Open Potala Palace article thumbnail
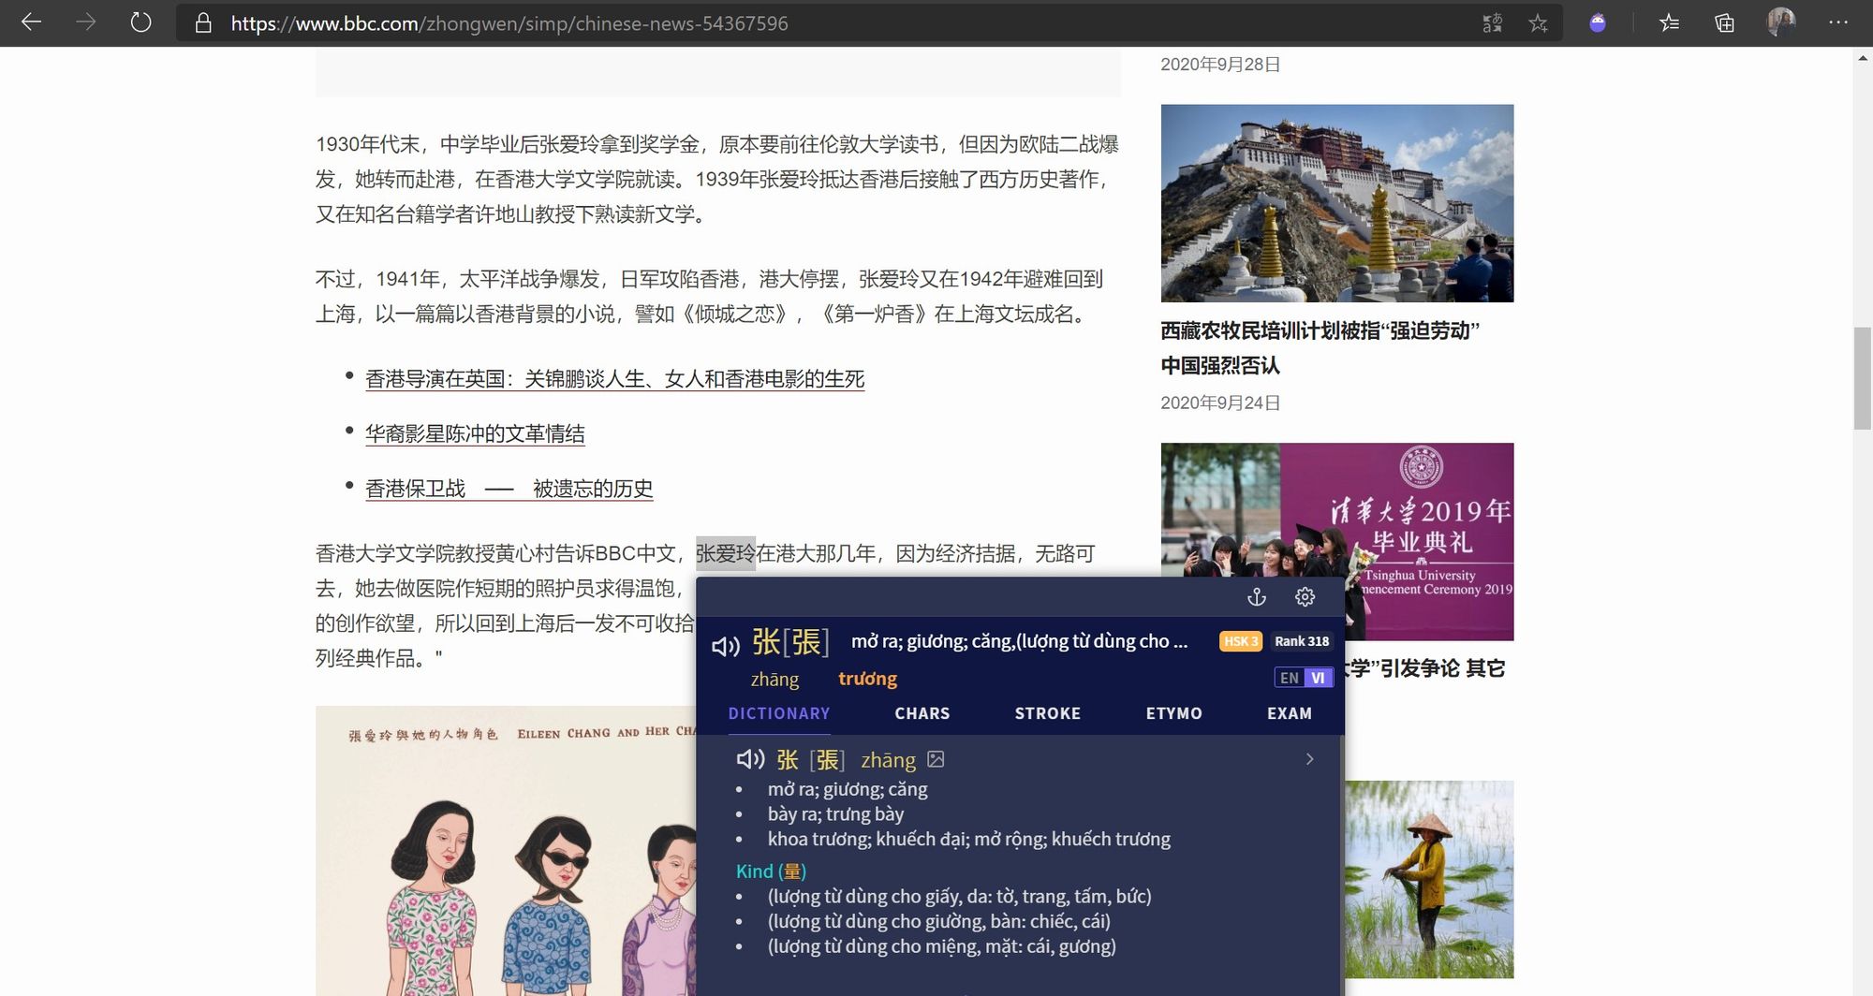 click(1337, 203)
